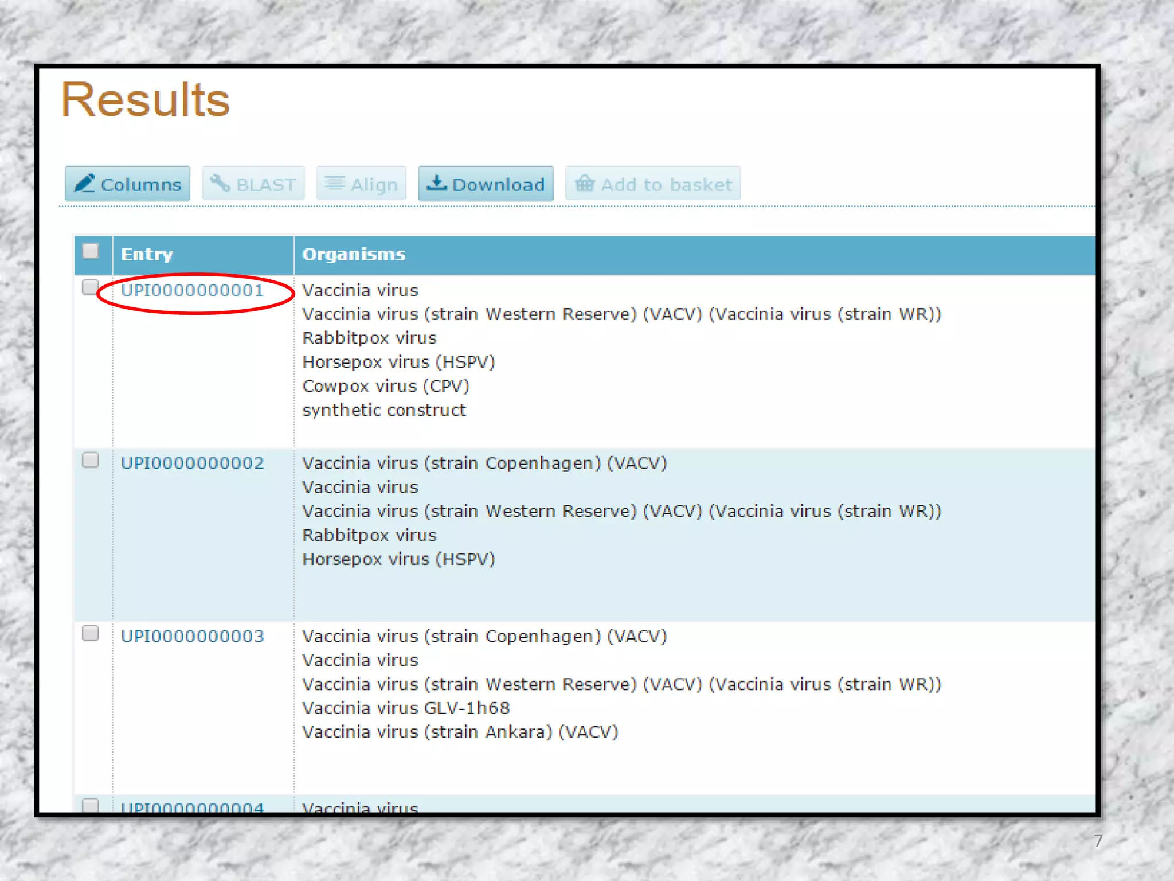
Task: Open the UPI0000000004 entry link
Action: pyautogui.click(x=192, y=806)
